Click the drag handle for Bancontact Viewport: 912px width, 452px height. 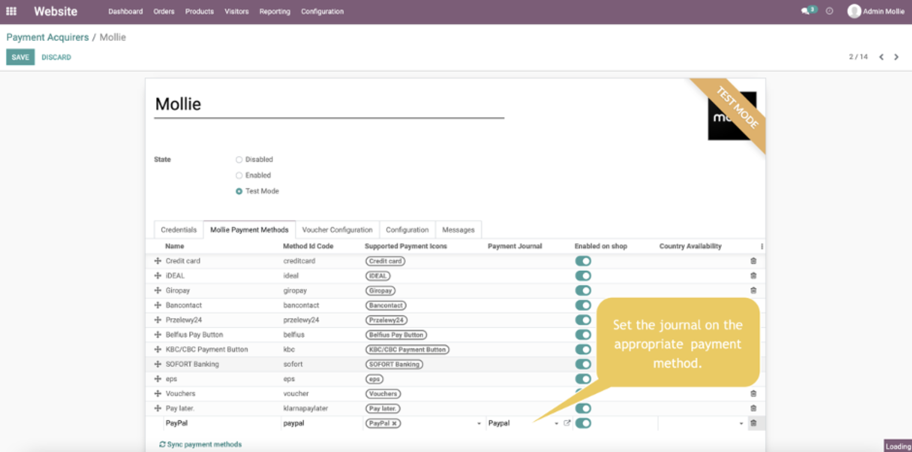(157, 305)
